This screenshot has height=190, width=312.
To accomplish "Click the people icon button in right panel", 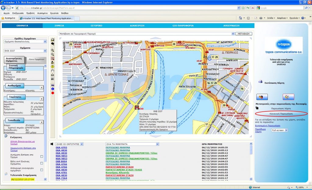I will click(262, 97).
